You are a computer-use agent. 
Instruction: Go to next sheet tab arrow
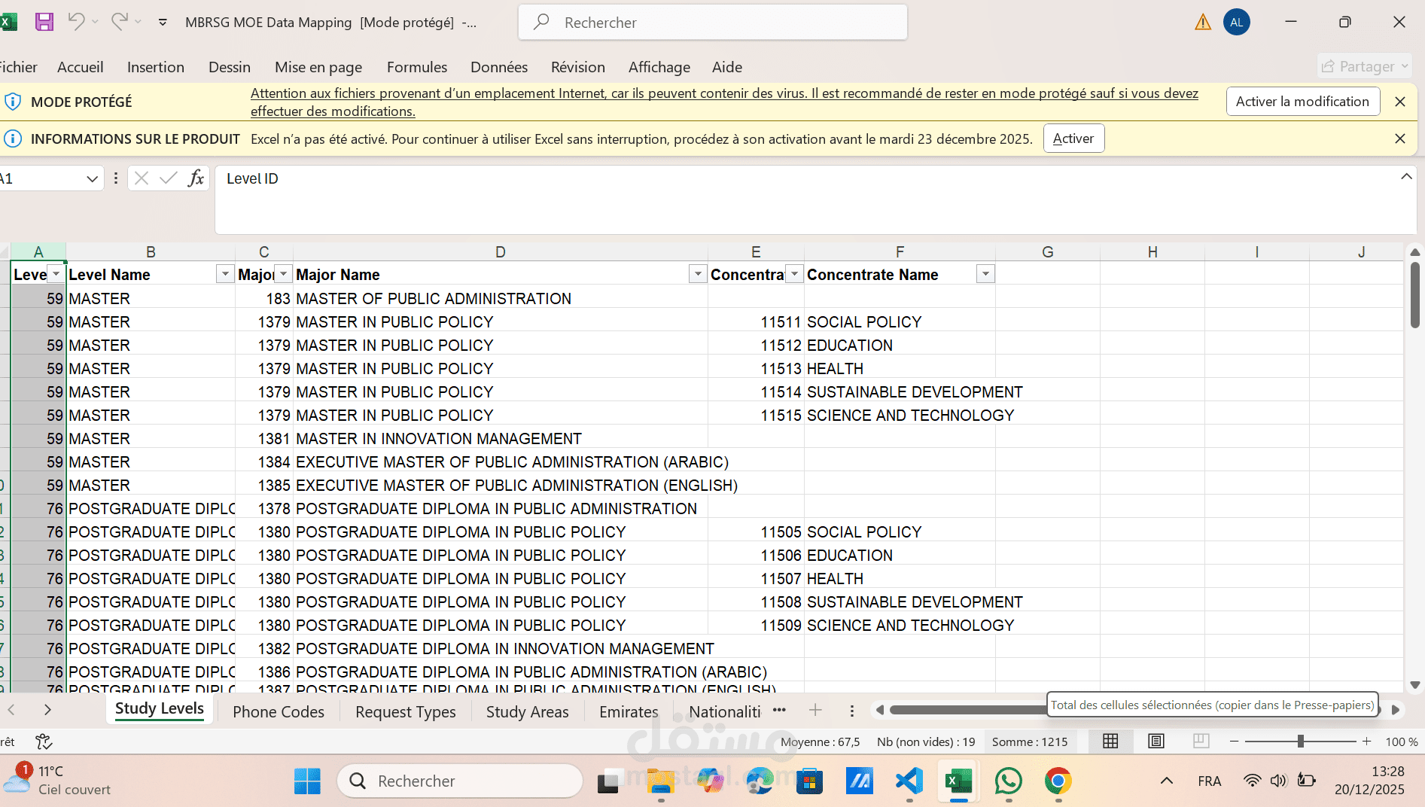47,710
